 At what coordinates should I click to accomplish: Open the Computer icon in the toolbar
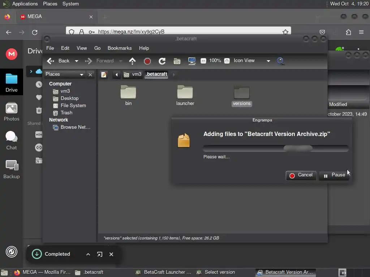[x=192, y=61]
